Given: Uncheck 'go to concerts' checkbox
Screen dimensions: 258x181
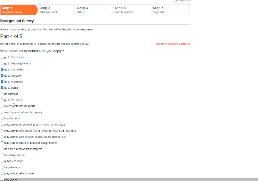Looking at the screenshot, I should click(2, 76).
